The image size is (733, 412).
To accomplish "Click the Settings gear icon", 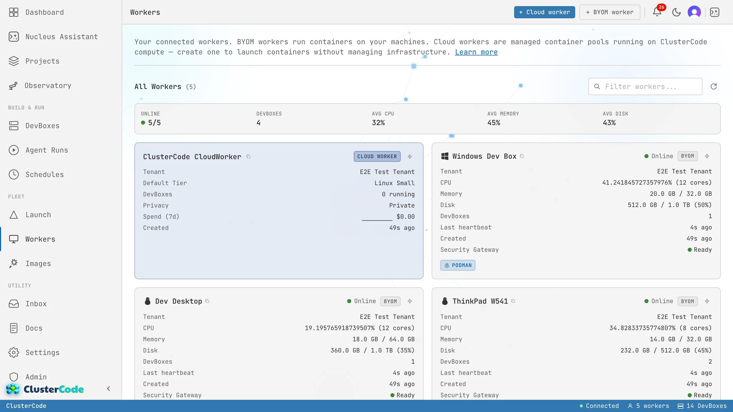I will (x=14, y=352).
